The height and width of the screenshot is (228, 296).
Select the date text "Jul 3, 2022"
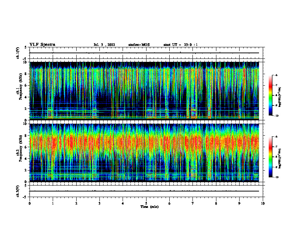click(104, 45)
